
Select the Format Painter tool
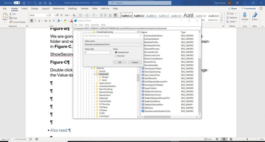click(x=17, y=22)
